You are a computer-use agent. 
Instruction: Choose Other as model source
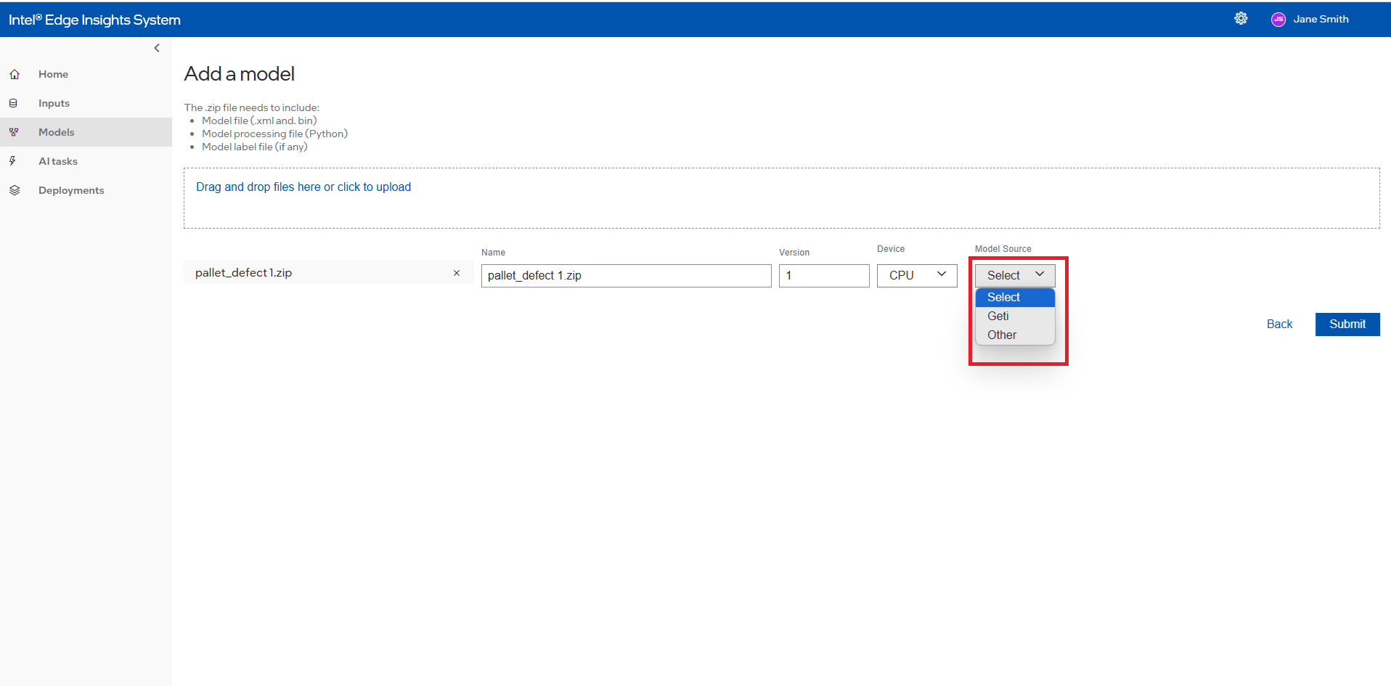(x=1015, y=335)
